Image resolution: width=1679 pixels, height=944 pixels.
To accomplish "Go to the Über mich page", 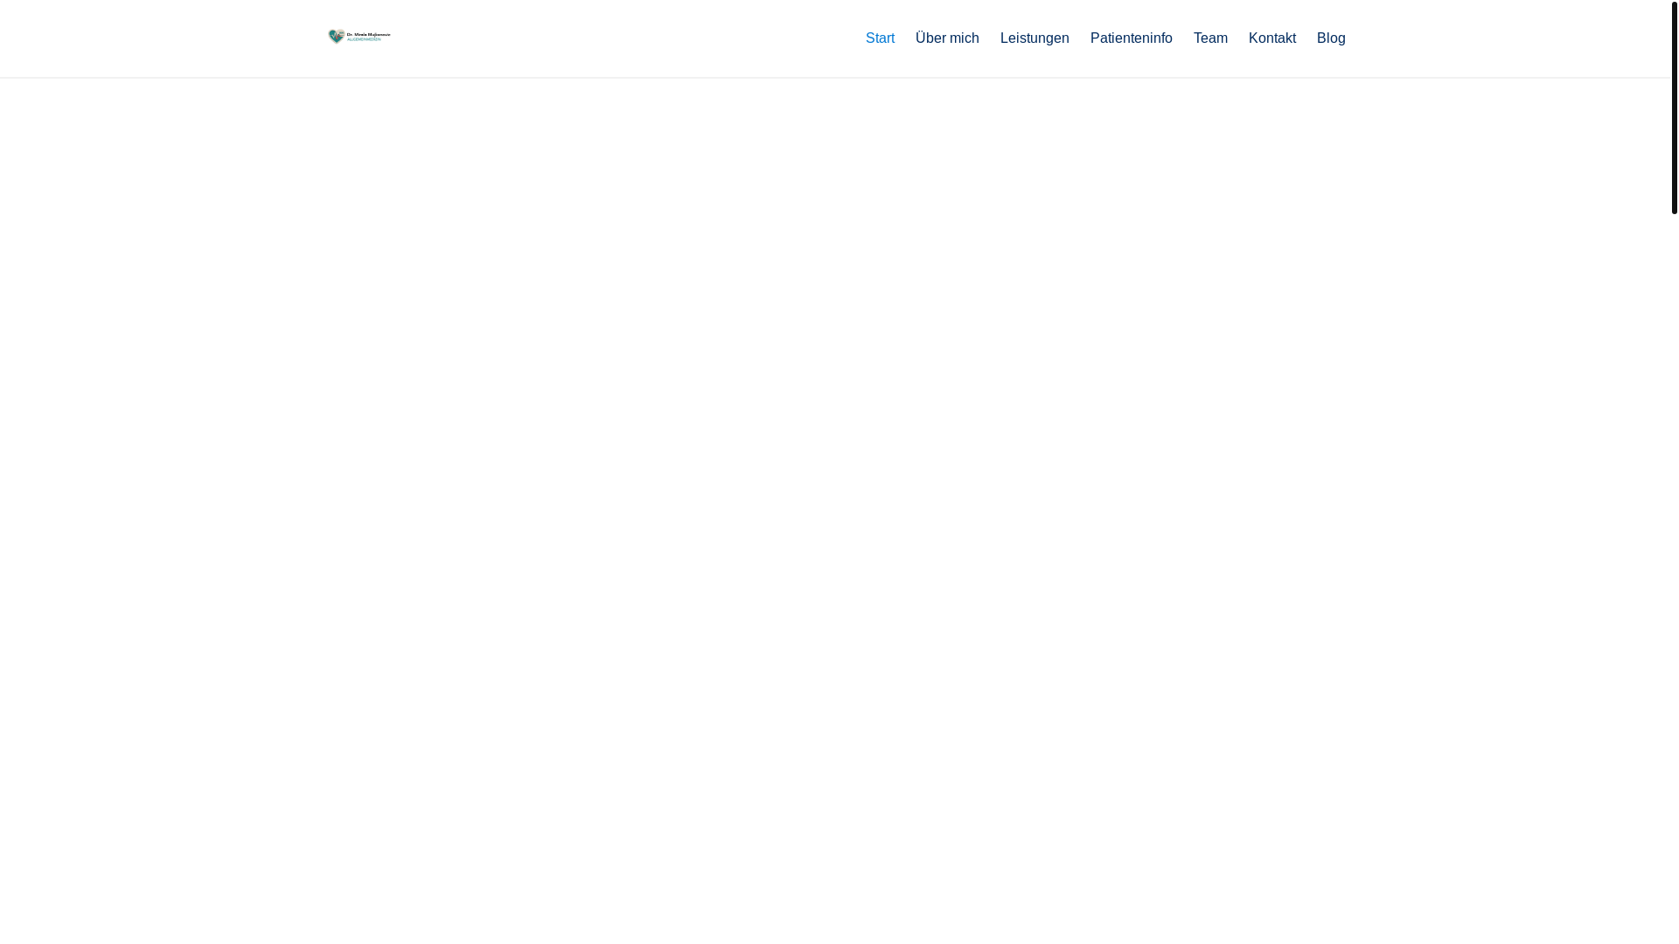I will point(947,38).
